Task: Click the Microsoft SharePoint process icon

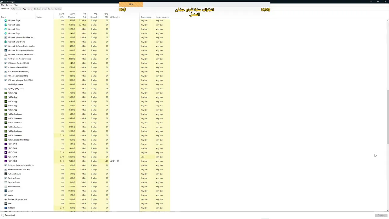Action: pos(5,42)
